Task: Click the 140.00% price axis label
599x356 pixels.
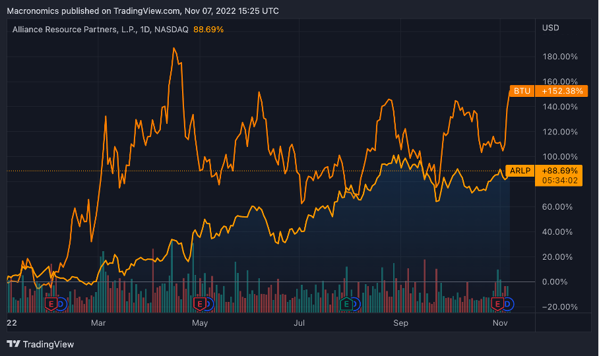Action: click(559, 107)
